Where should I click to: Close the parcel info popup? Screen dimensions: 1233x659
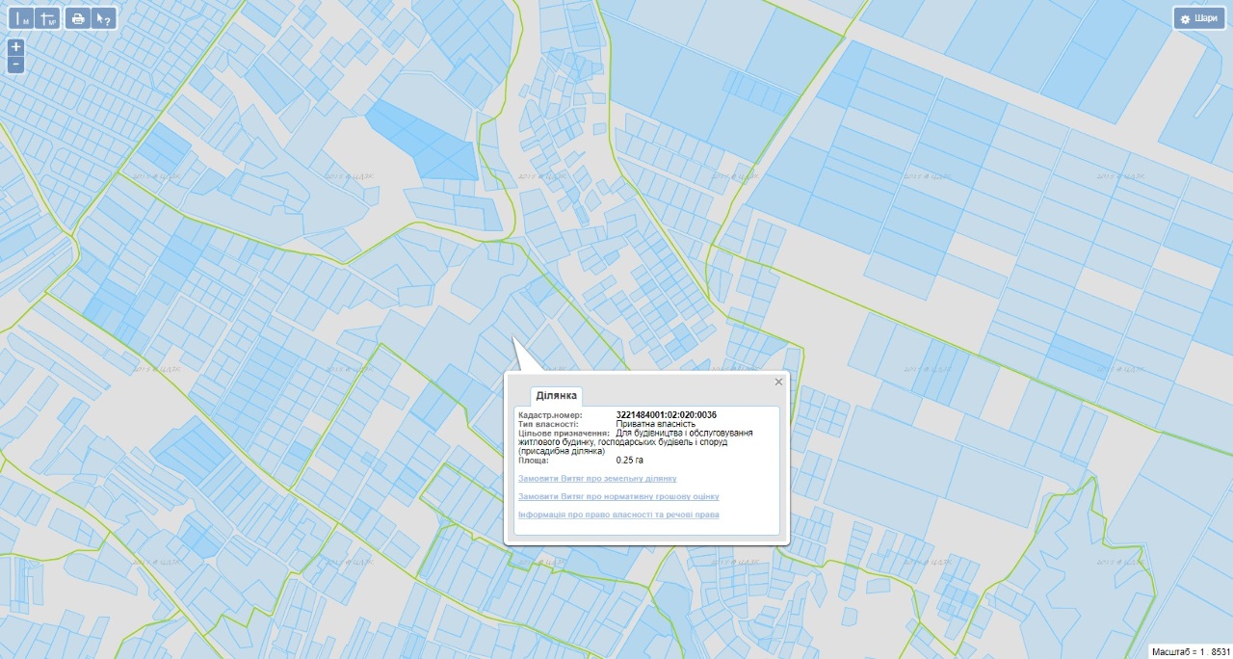(778, 382)
